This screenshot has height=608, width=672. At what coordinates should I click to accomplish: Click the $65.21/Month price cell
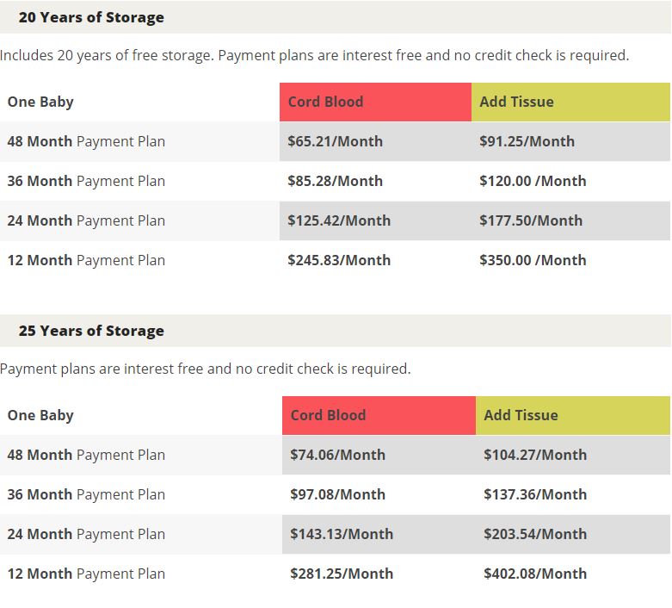tap(375, 141)
